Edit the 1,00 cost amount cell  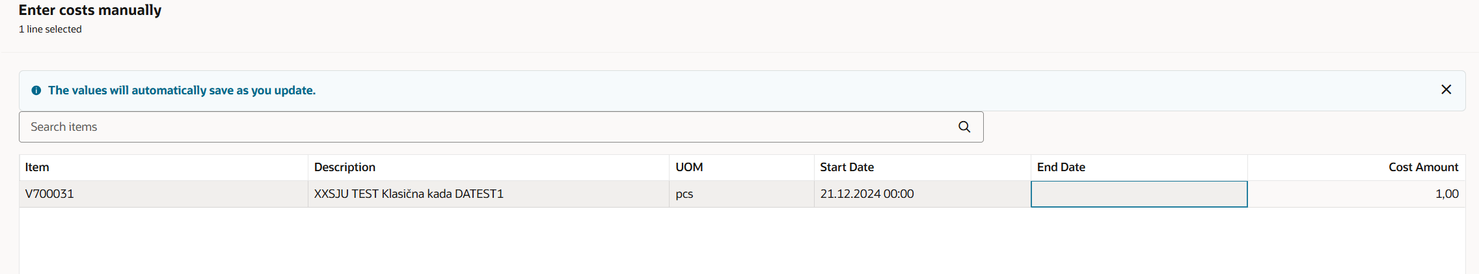point(1446,194)
